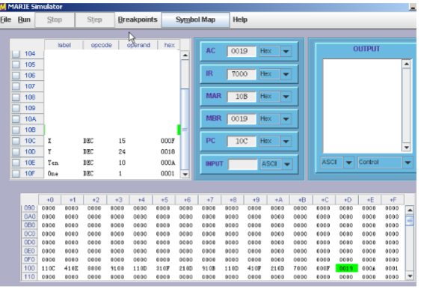Toggle breakpoint checkbox at address 104
This screenshot has height=292, width=427.
[x=16, y=53]
